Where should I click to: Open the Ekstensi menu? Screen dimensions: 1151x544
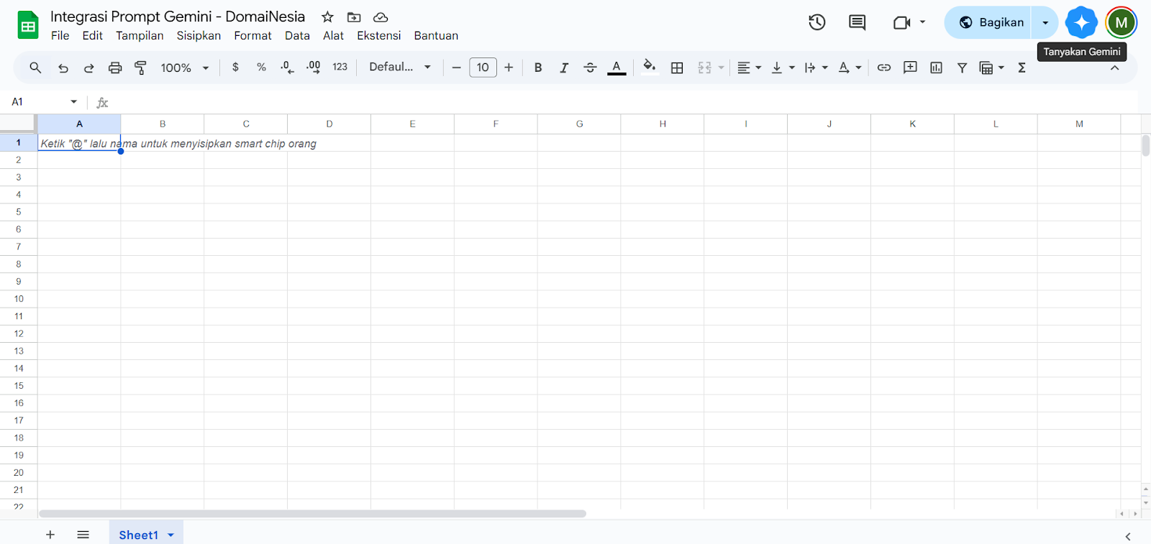[378, 36]
